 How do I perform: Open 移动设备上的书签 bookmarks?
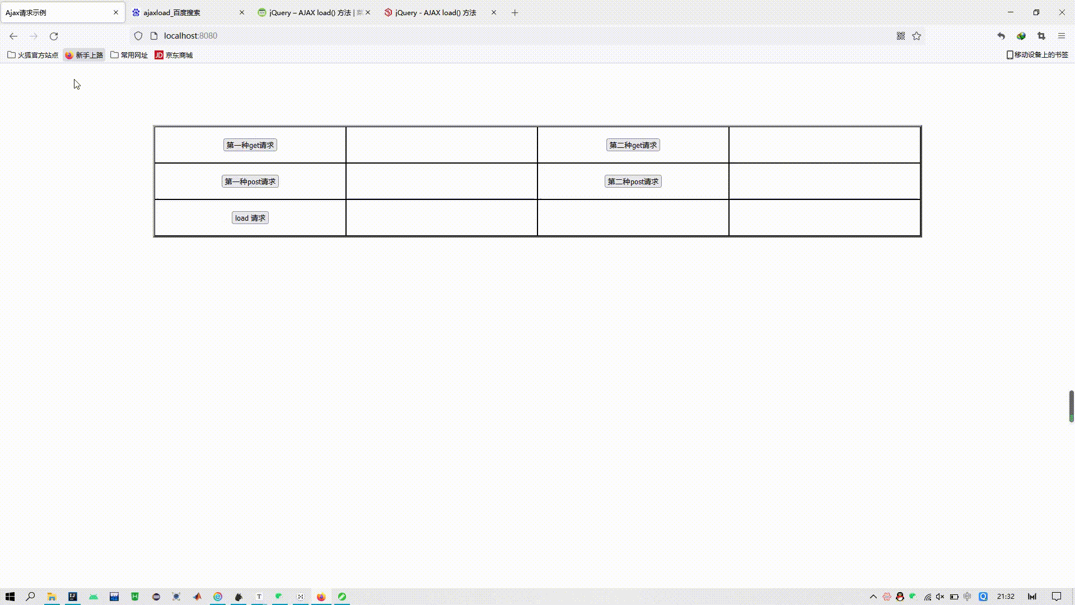[1037, 55]
